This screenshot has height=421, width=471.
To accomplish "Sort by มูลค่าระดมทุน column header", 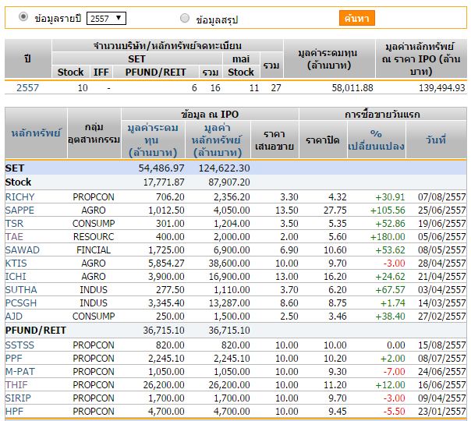I will [153, 140].
